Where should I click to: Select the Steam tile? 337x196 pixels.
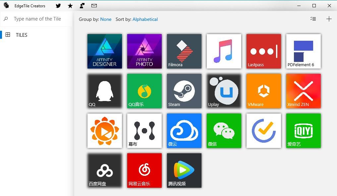click(x=184, y=91)
